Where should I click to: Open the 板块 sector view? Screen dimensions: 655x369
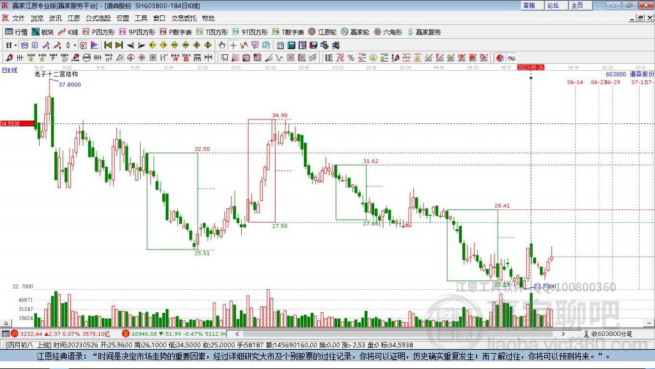[43, 32]
